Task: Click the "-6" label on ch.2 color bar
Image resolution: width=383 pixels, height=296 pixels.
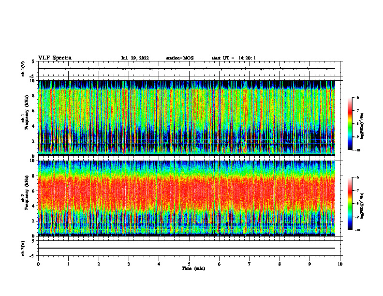Action: click(357, 178)
